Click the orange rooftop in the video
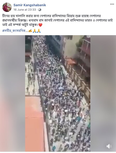116x153 pixels. pyautogui.click(x=34, y=124)
